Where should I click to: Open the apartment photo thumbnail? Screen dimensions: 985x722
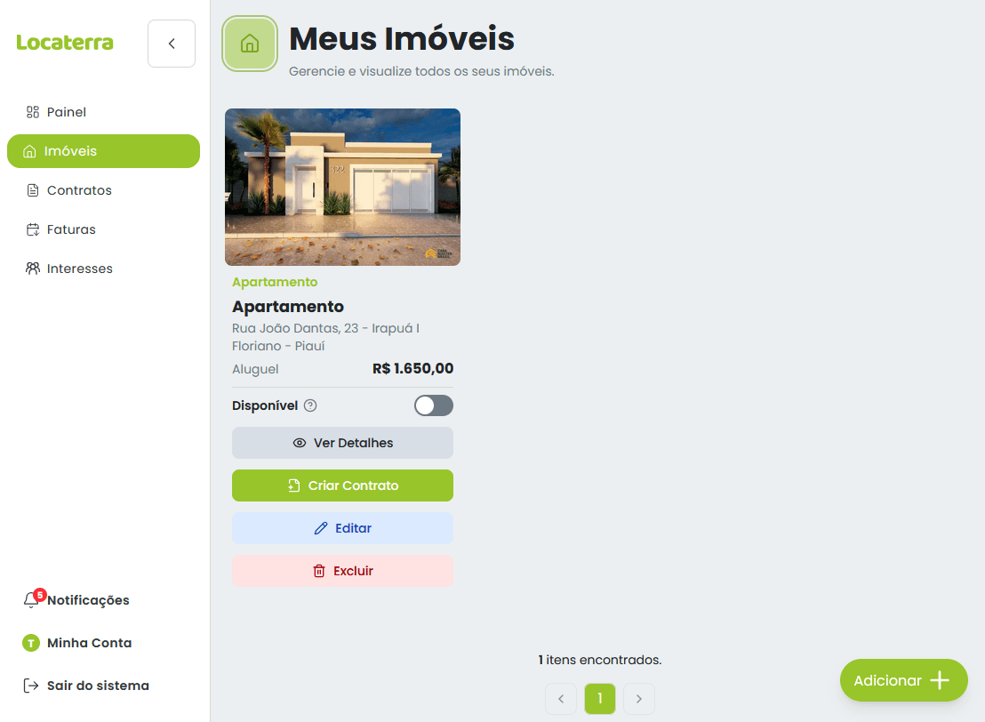point(342,187)
